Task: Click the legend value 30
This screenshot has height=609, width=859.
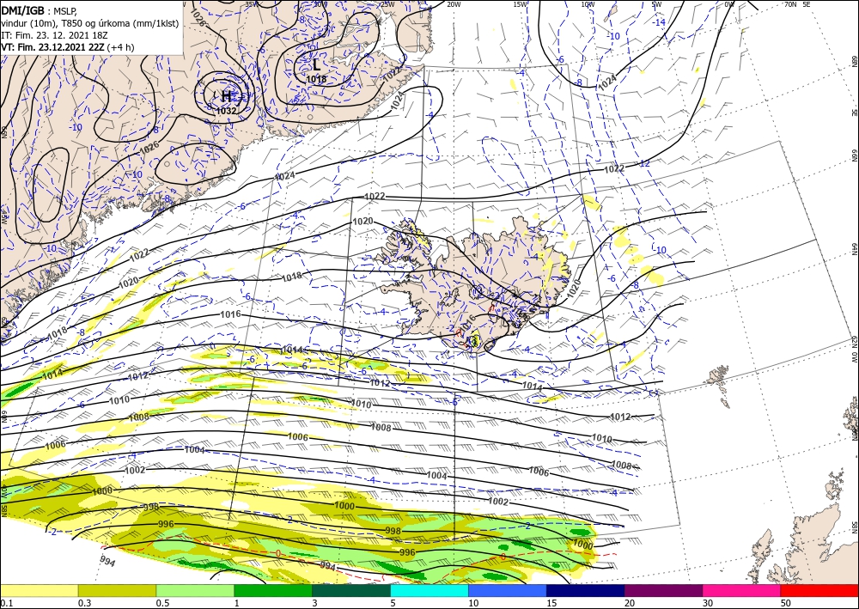Action: [x=708, y=603]
